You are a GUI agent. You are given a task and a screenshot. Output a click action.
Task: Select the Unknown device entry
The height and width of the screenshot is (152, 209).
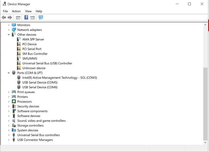coord(34,68)
